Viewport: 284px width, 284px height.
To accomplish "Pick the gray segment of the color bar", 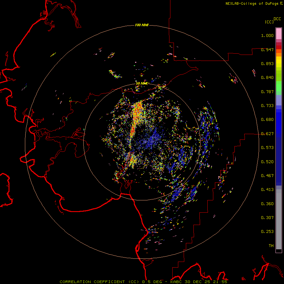I will click(279, 219).
